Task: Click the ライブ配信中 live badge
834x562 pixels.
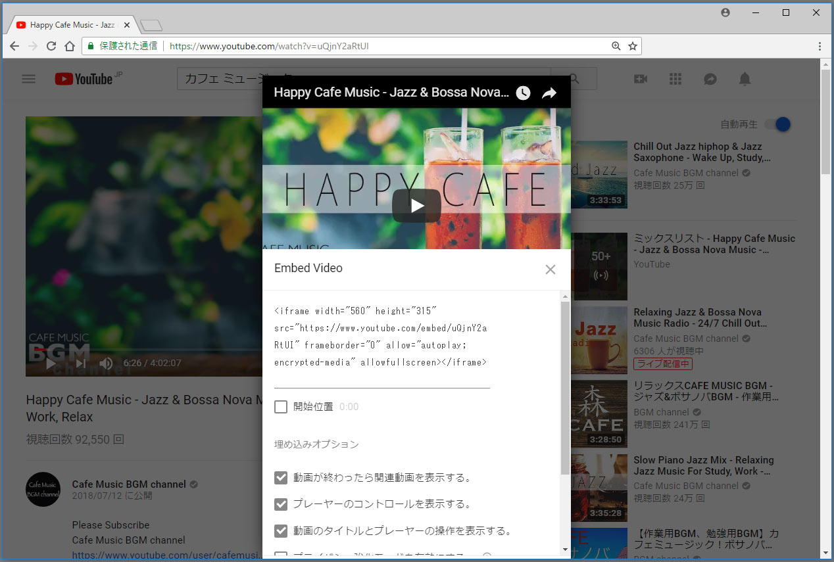Action: coord(663,363)
